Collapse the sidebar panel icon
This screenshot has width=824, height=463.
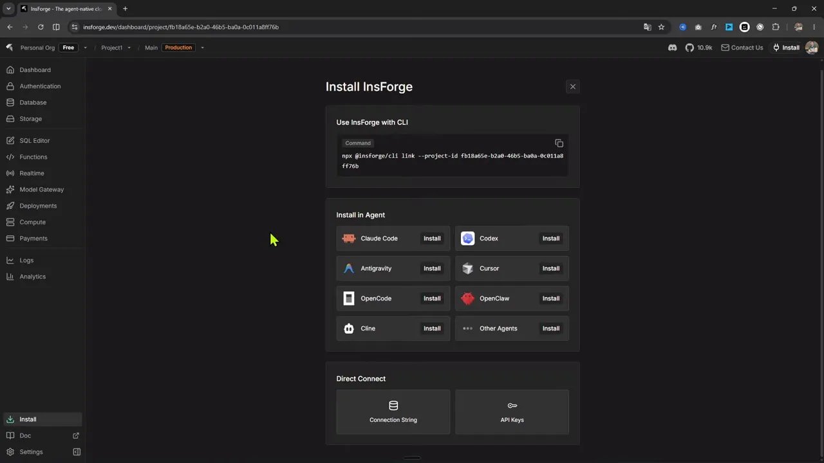(x=77, y=452)
